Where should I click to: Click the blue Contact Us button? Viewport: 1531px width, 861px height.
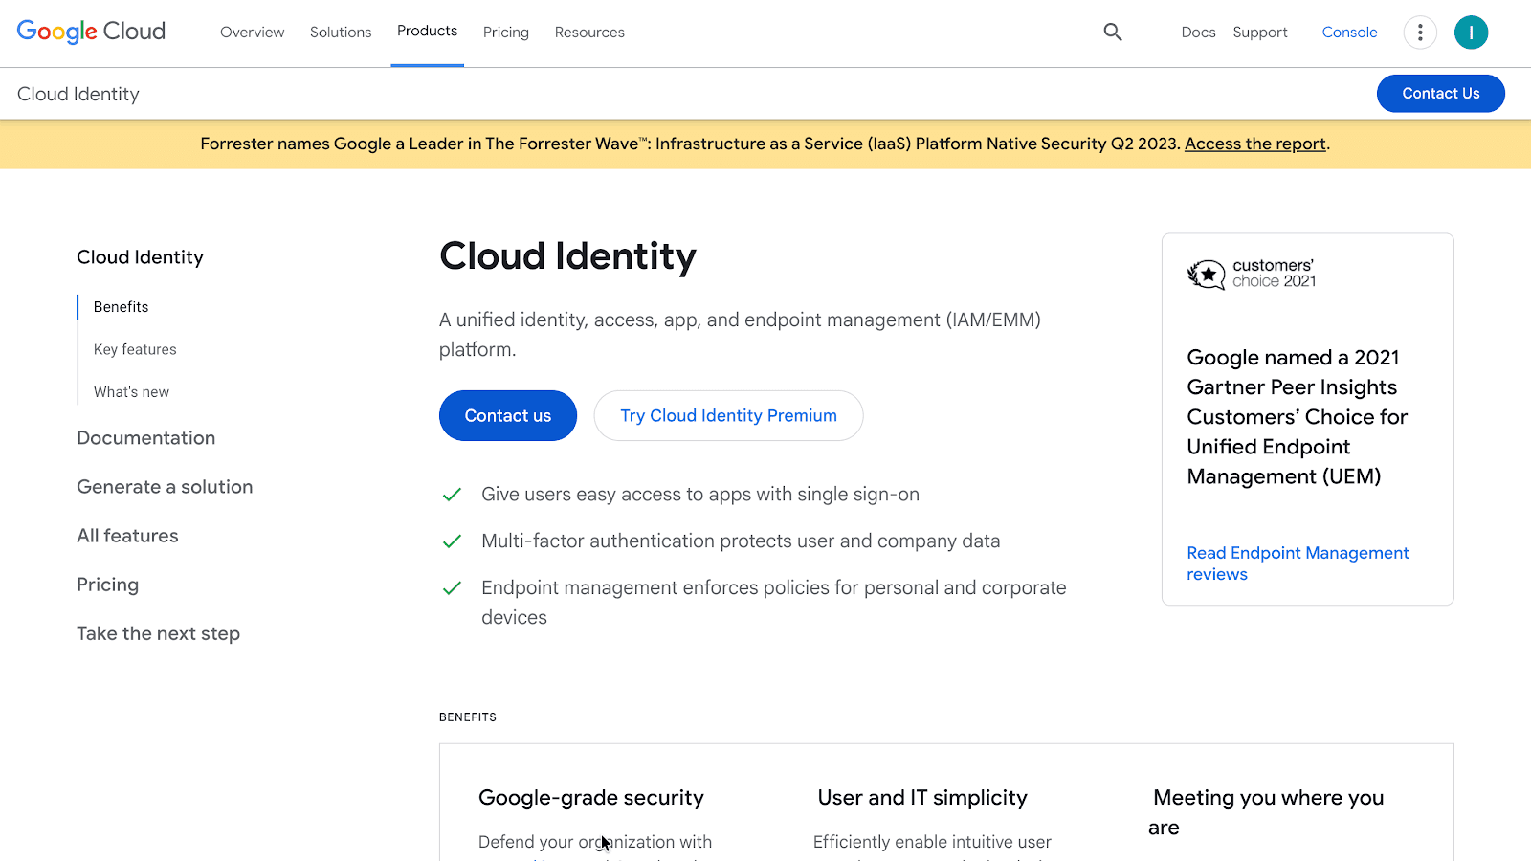click(x=1440, y=93)
